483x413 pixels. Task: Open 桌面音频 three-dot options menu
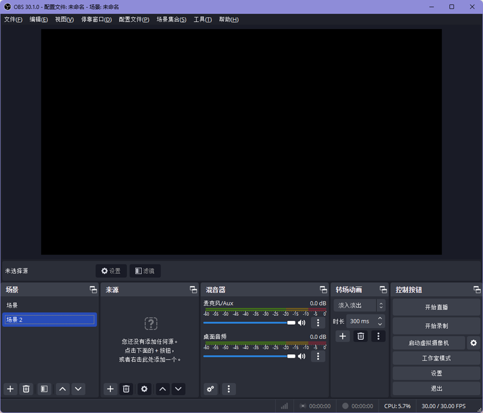(x=318, y=356)
